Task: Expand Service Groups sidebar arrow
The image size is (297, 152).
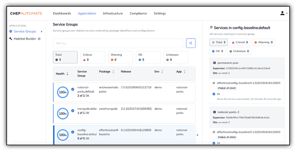Action: [x=42, y=32]
